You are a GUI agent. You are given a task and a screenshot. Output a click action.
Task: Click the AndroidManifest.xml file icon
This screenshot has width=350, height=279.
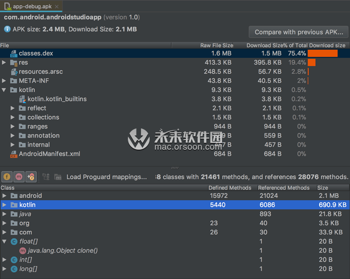click(x=14, y=154)
